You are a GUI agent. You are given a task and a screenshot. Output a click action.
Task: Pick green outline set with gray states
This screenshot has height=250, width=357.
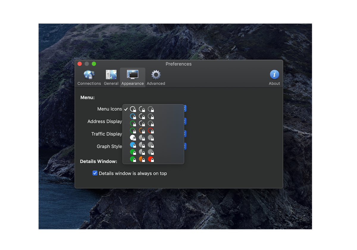pos(142,124)
